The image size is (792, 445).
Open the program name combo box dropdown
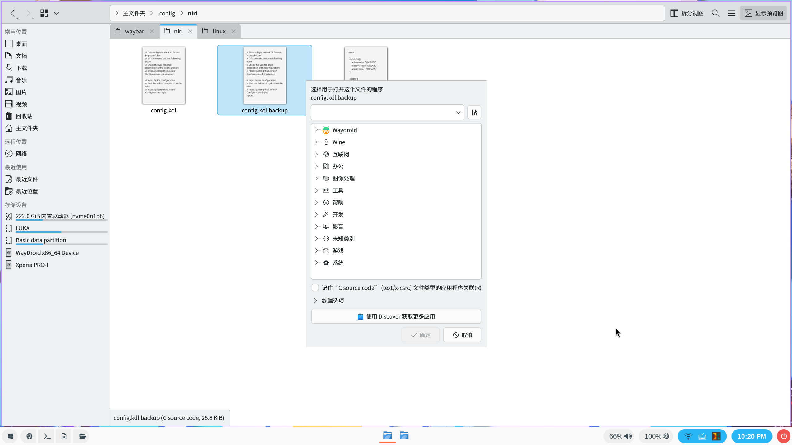[458, 112]
